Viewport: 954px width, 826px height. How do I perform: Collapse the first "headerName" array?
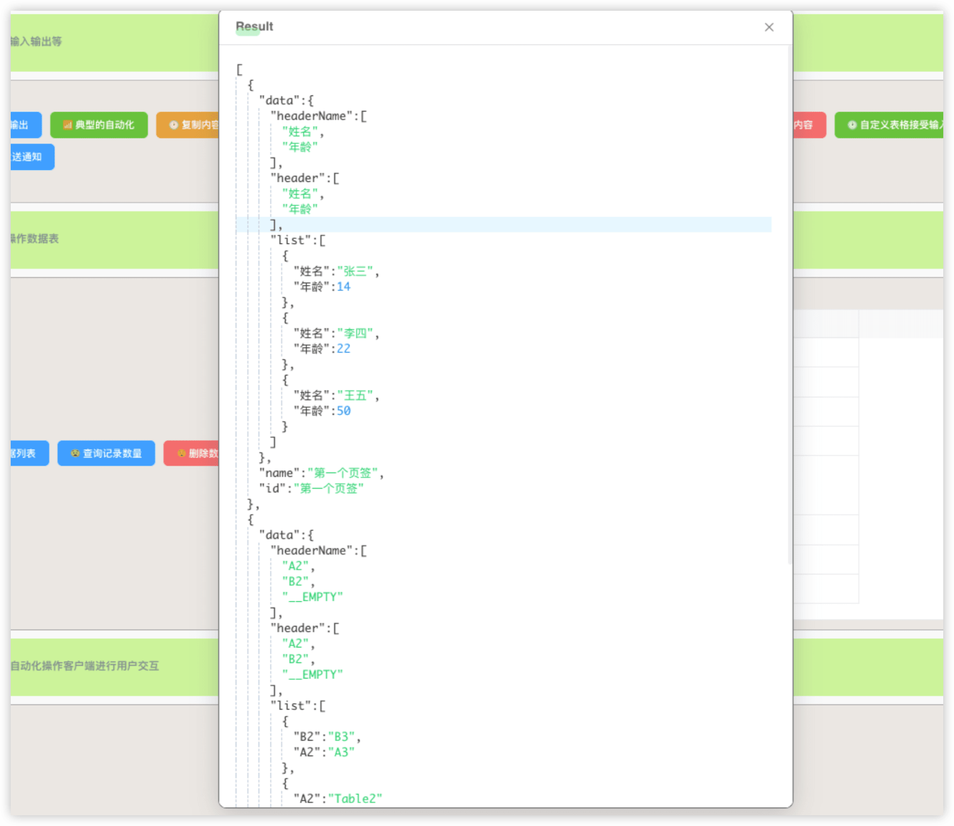[x=363, y=116]
